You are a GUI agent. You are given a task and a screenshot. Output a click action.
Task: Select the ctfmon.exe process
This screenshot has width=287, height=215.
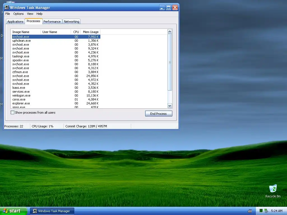click(x=56, y=72)
